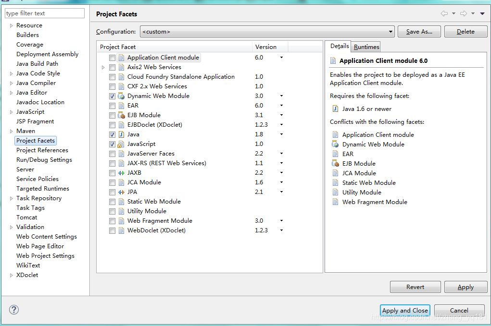
Task: Click the JCA Module facet document icon in list
Action: [121, 182]
